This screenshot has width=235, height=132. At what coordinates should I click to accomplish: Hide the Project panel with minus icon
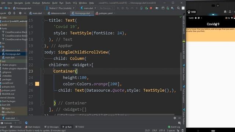[25, 13]
